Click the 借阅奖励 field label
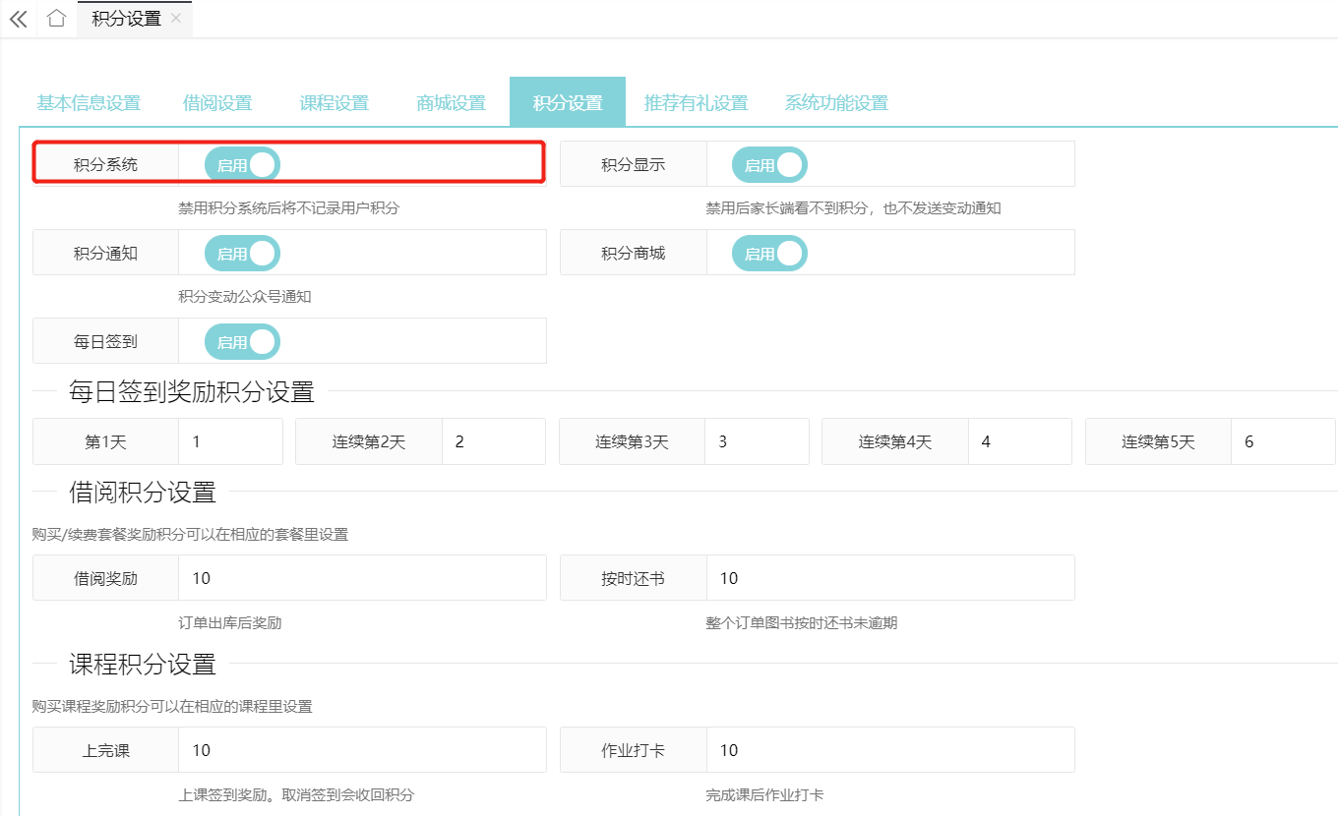The image size is (1338, 816). pos(105,578)
